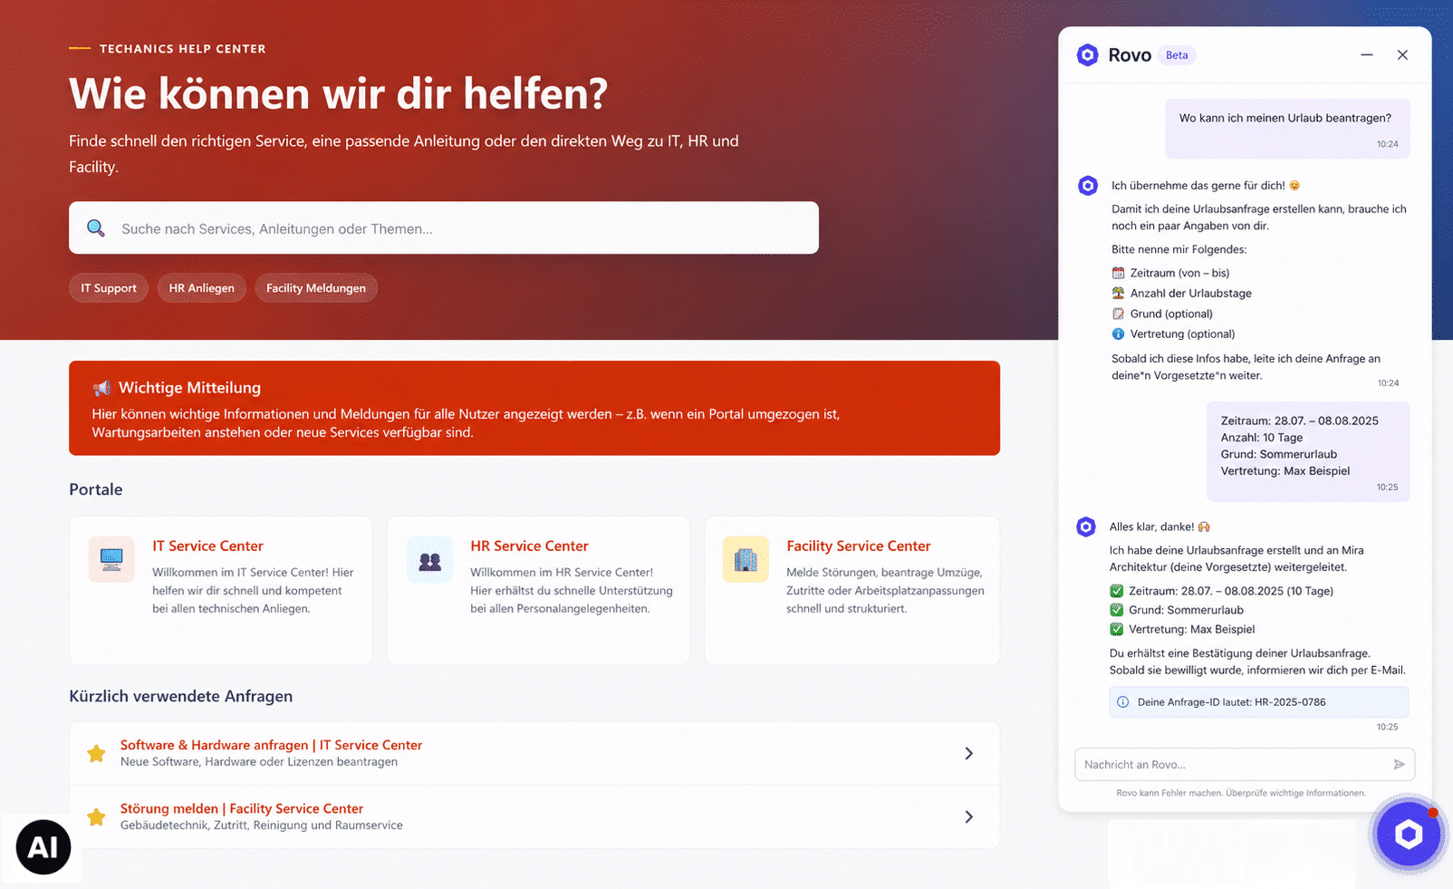This screenshot has height=889, width=1453.
Task: Minimize the Rovo chat panel
Action: click(x=1367, y=55)
